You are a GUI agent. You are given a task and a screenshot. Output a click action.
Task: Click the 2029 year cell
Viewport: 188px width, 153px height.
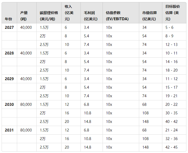point(9,79)
